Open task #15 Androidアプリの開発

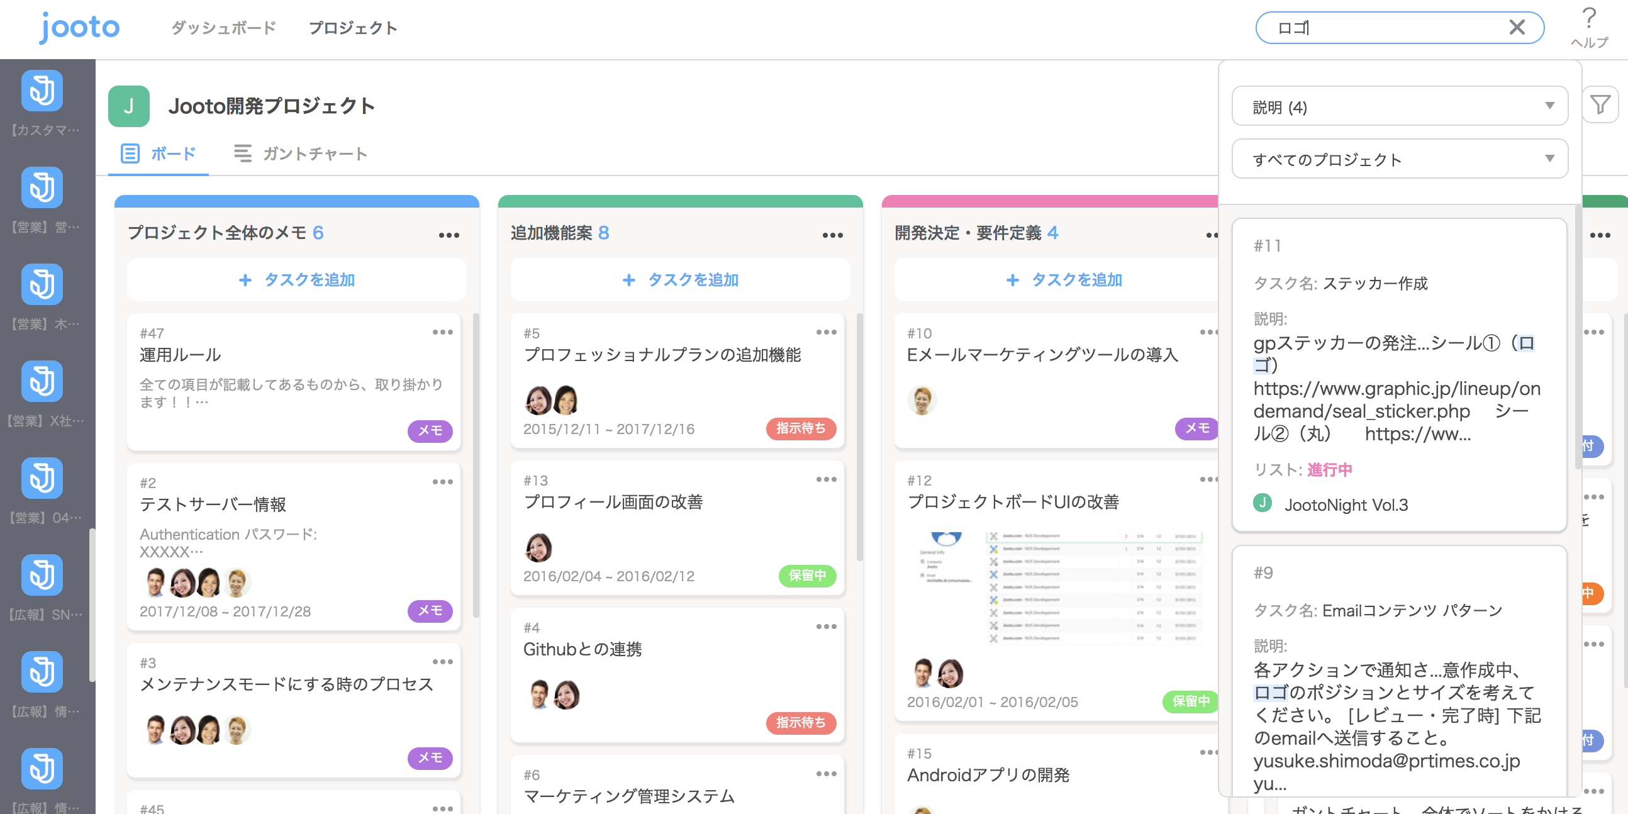click(x=1056, y=774)
